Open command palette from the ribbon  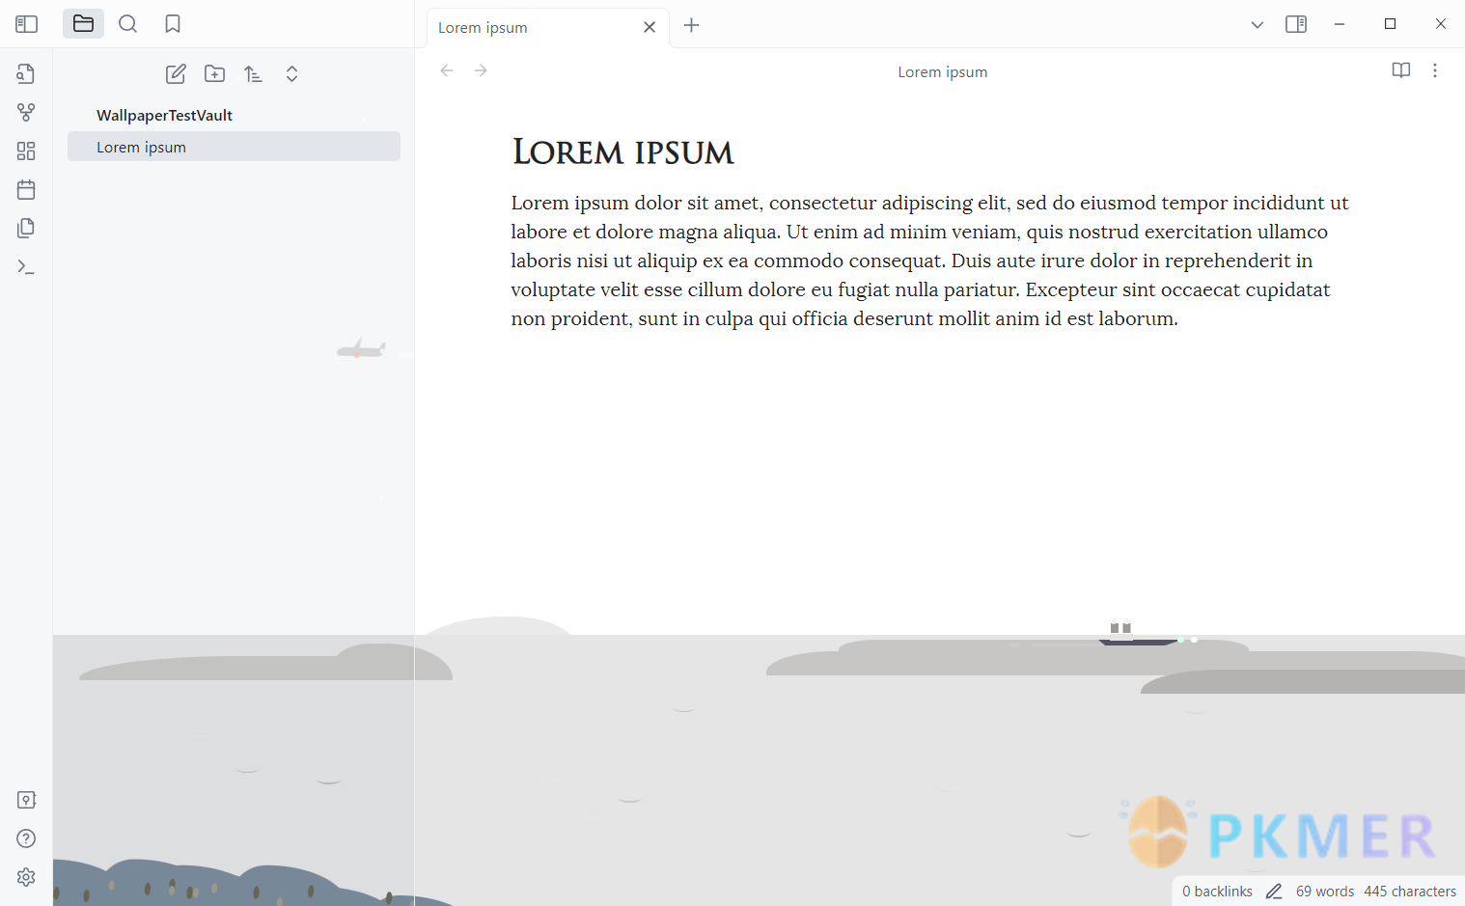(x=26, y=267)
